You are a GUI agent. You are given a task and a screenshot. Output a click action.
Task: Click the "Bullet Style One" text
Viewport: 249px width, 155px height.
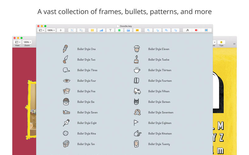tap(87, 49)
